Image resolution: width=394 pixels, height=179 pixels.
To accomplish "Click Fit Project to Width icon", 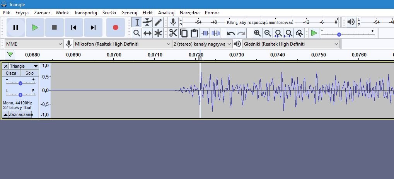I will pyautogui.click(x=289, y=33).
